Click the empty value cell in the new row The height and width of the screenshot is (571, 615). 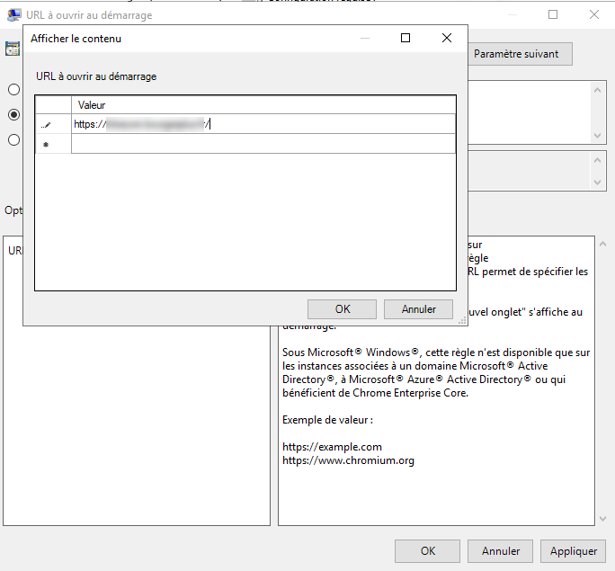263,144
